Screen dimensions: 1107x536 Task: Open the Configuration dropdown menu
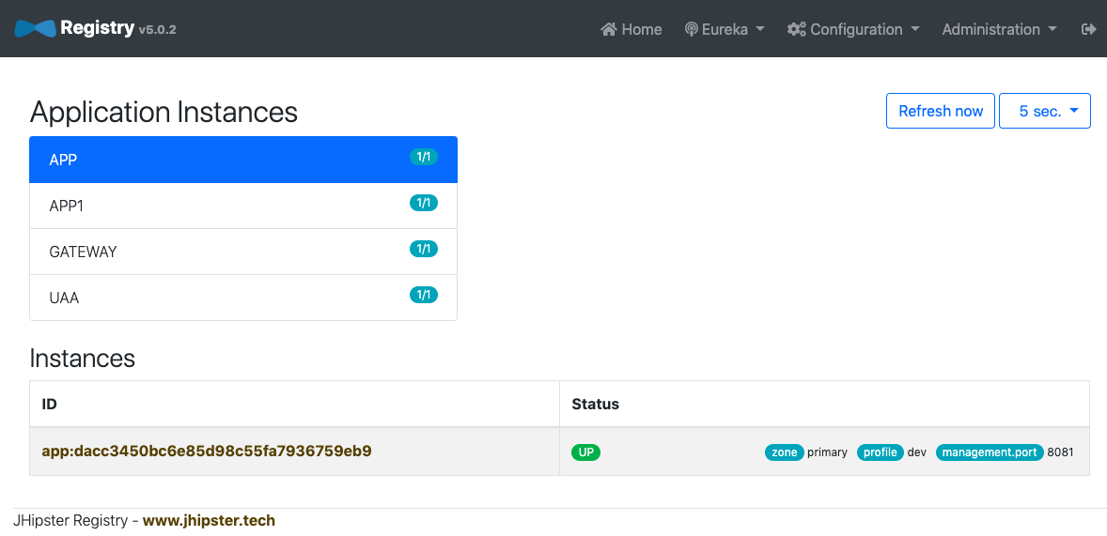(x=853, y=29)
